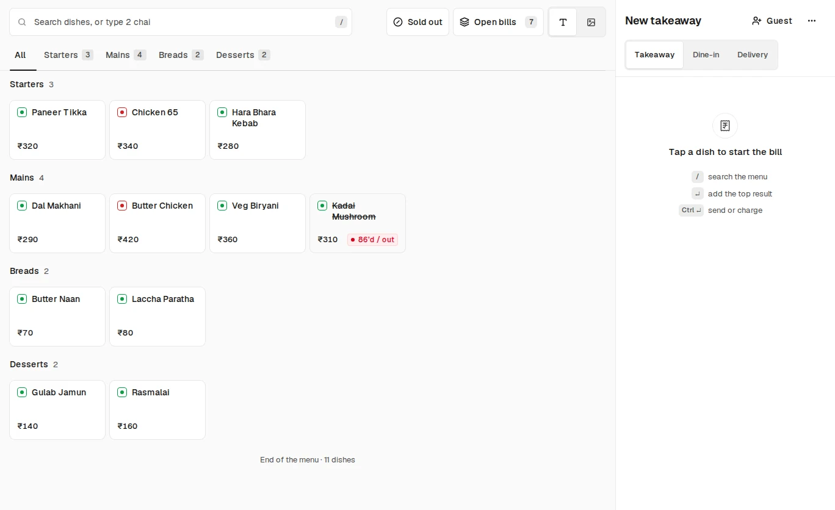Screen dimensions: 835x510
Task: Switch to text-only menu view
Action: click(563, 22)
